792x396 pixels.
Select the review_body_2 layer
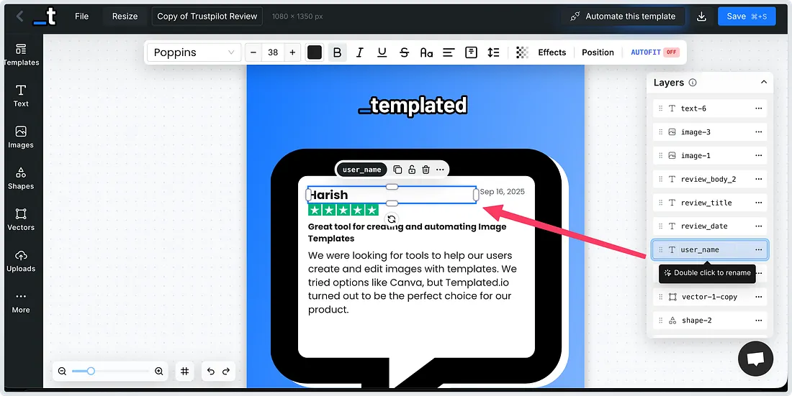click(710, 179)
